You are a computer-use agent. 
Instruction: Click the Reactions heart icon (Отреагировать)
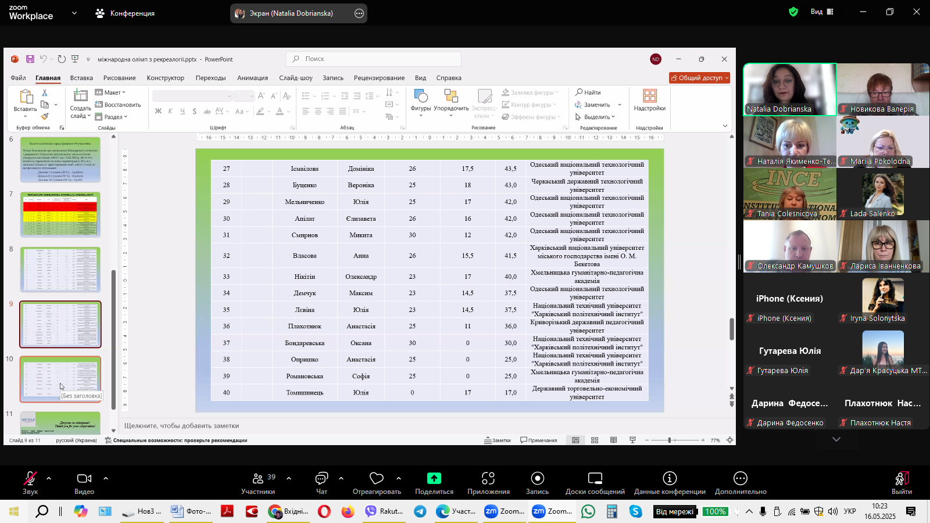tap(377, 478)
